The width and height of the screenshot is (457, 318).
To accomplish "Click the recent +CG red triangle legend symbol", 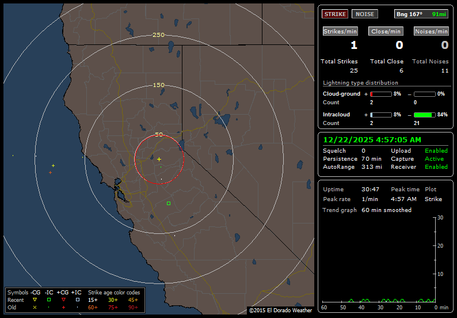I will tap(63, 300).
